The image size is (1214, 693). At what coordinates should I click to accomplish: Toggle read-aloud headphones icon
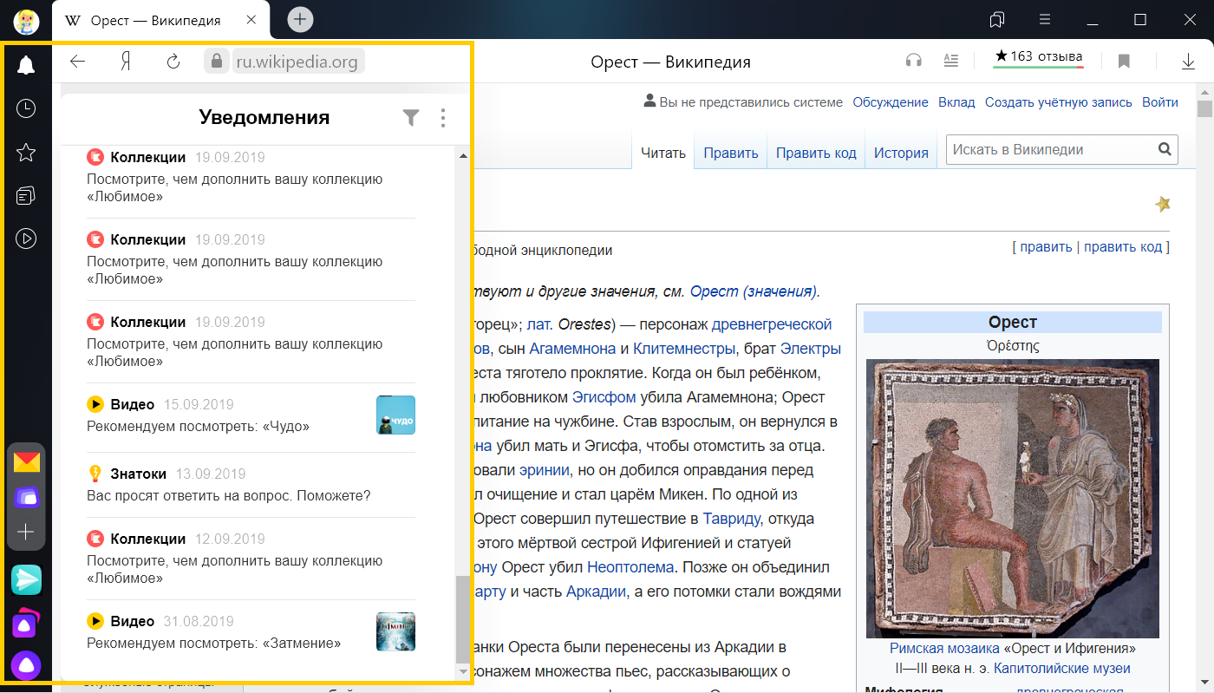[913, 61]
